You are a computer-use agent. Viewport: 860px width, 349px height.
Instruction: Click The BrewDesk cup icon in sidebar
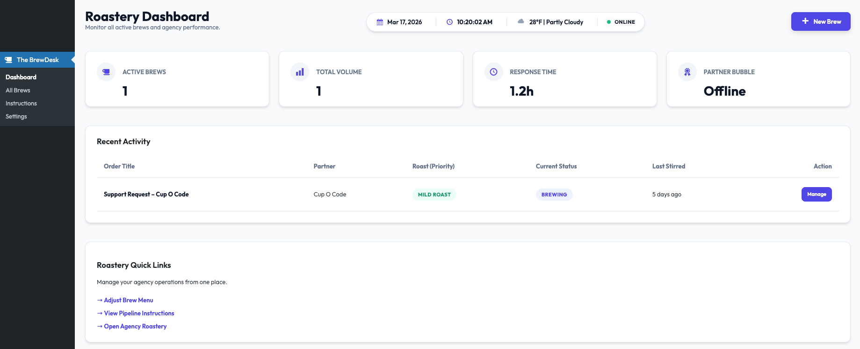8,60
